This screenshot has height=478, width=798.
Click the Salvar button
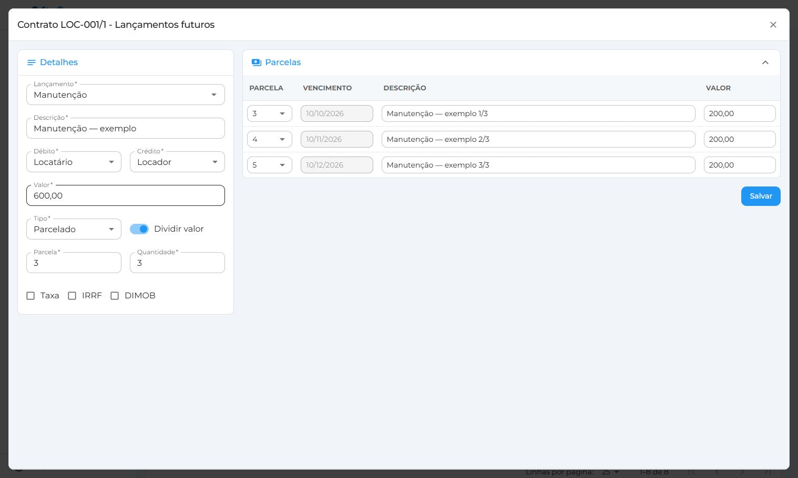pos(761,196)
